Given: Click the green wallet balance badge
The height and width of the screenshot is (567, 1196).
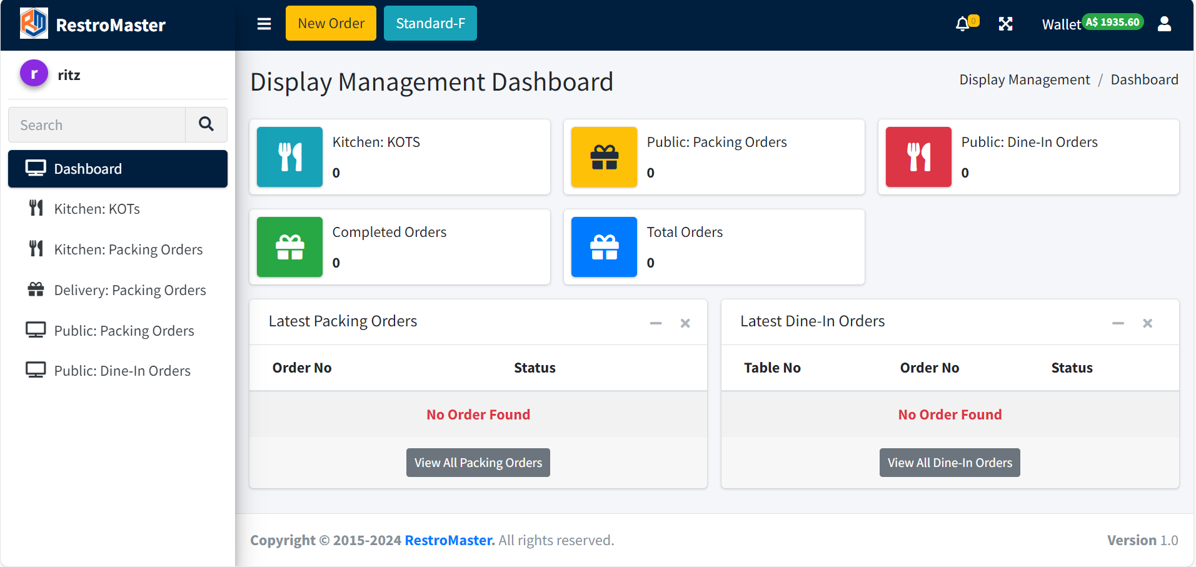Looking at the screenshot, I should coord(1112,23).
